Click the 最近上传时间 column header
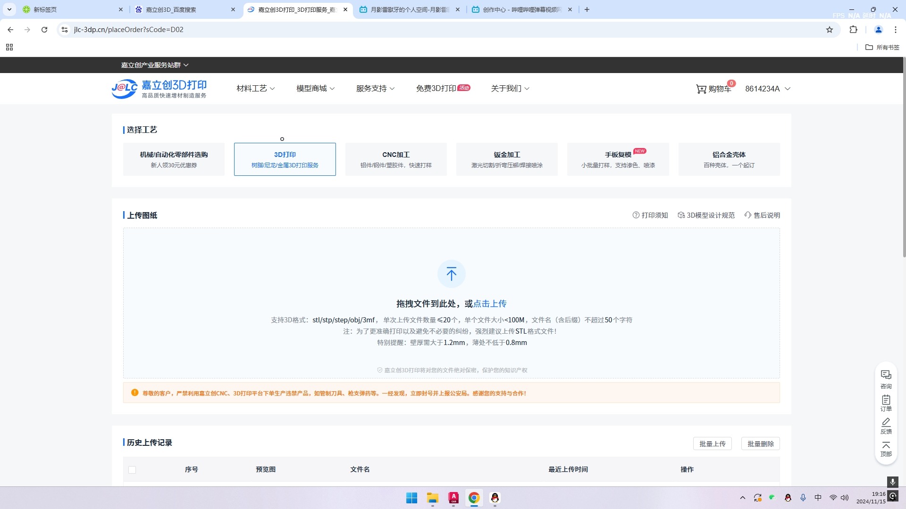The image size is (906, 509). point(568,469)
